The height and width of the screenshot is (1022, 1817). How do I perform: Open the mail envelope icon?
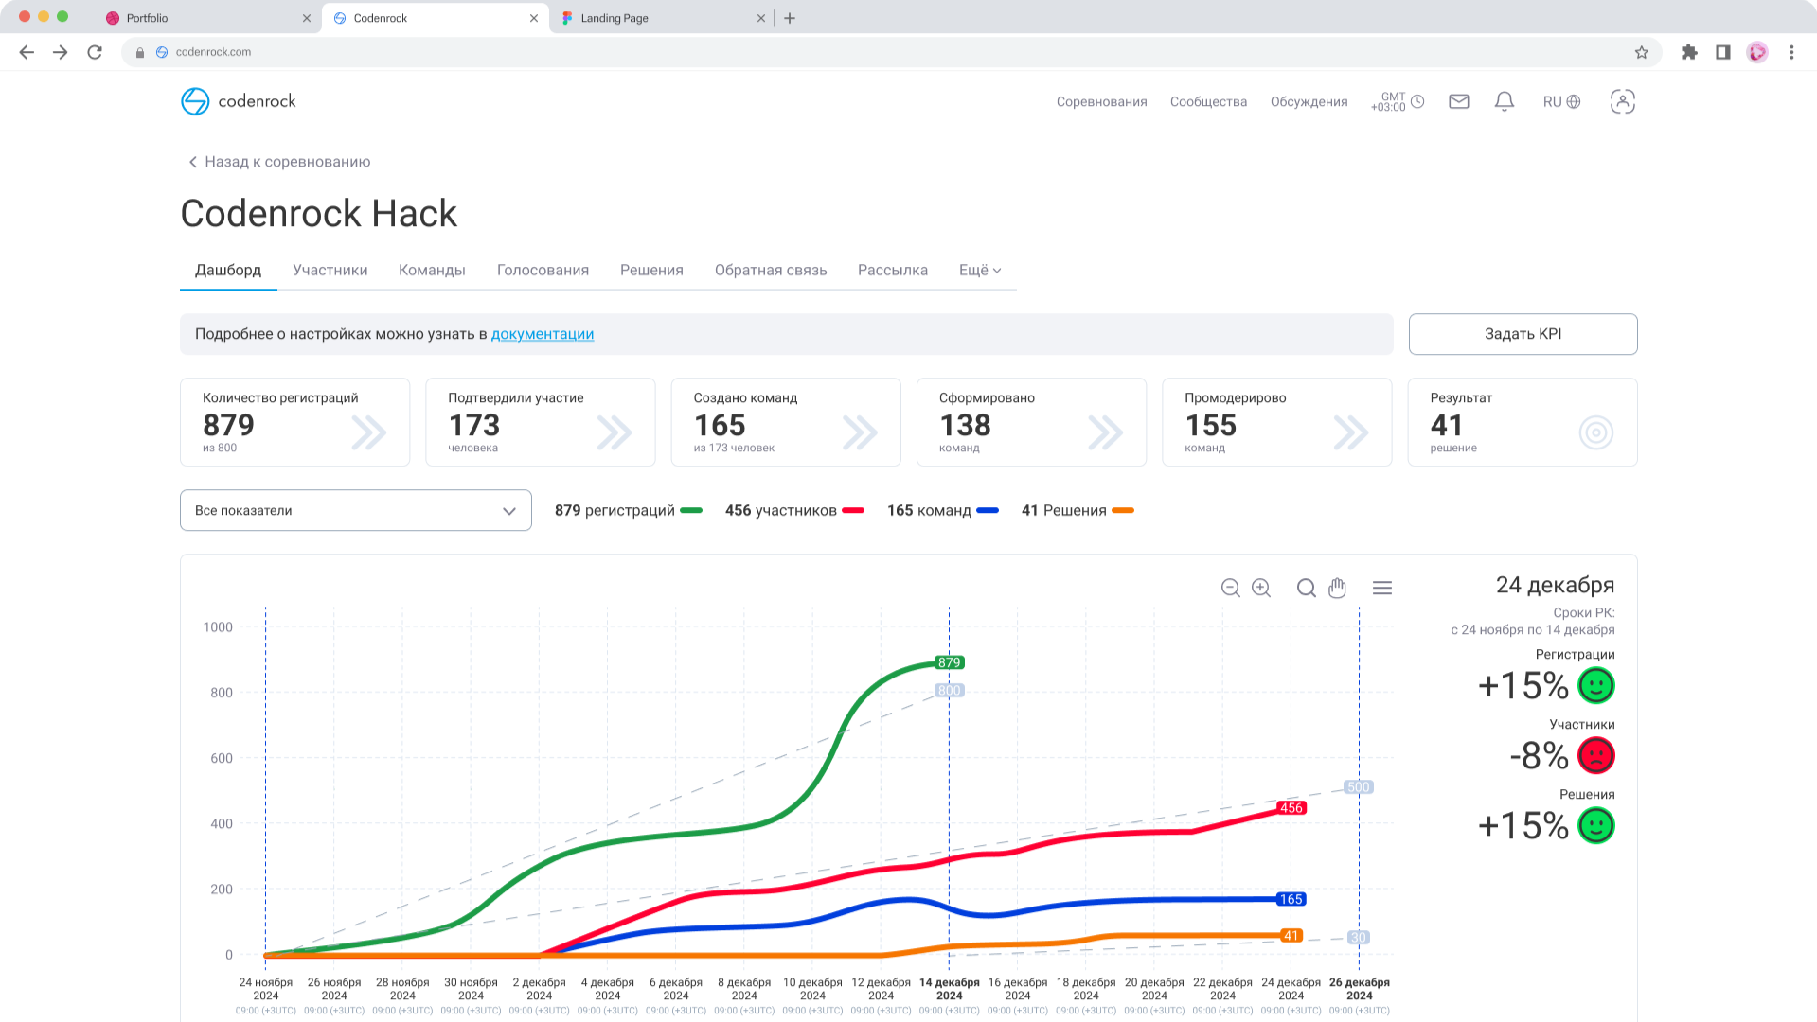tap(1458, 101)
